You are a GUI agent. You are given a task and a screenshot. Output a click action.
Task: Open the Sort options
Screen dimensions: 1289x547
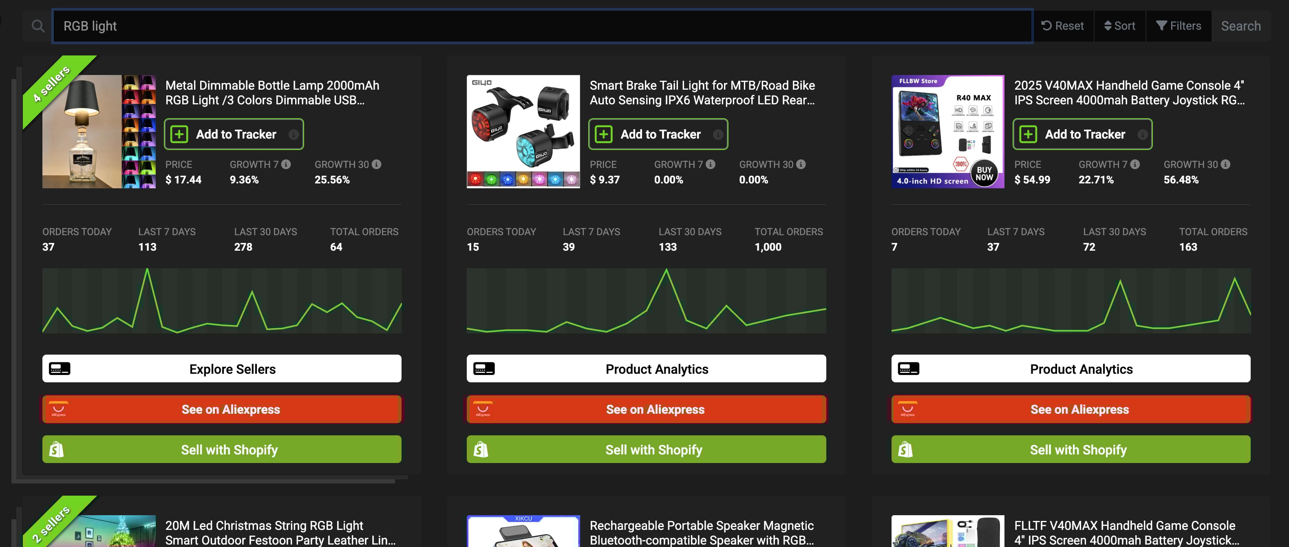(x=1119, y=26)
